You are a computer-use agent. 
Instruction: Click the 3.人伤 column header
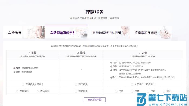143,53
